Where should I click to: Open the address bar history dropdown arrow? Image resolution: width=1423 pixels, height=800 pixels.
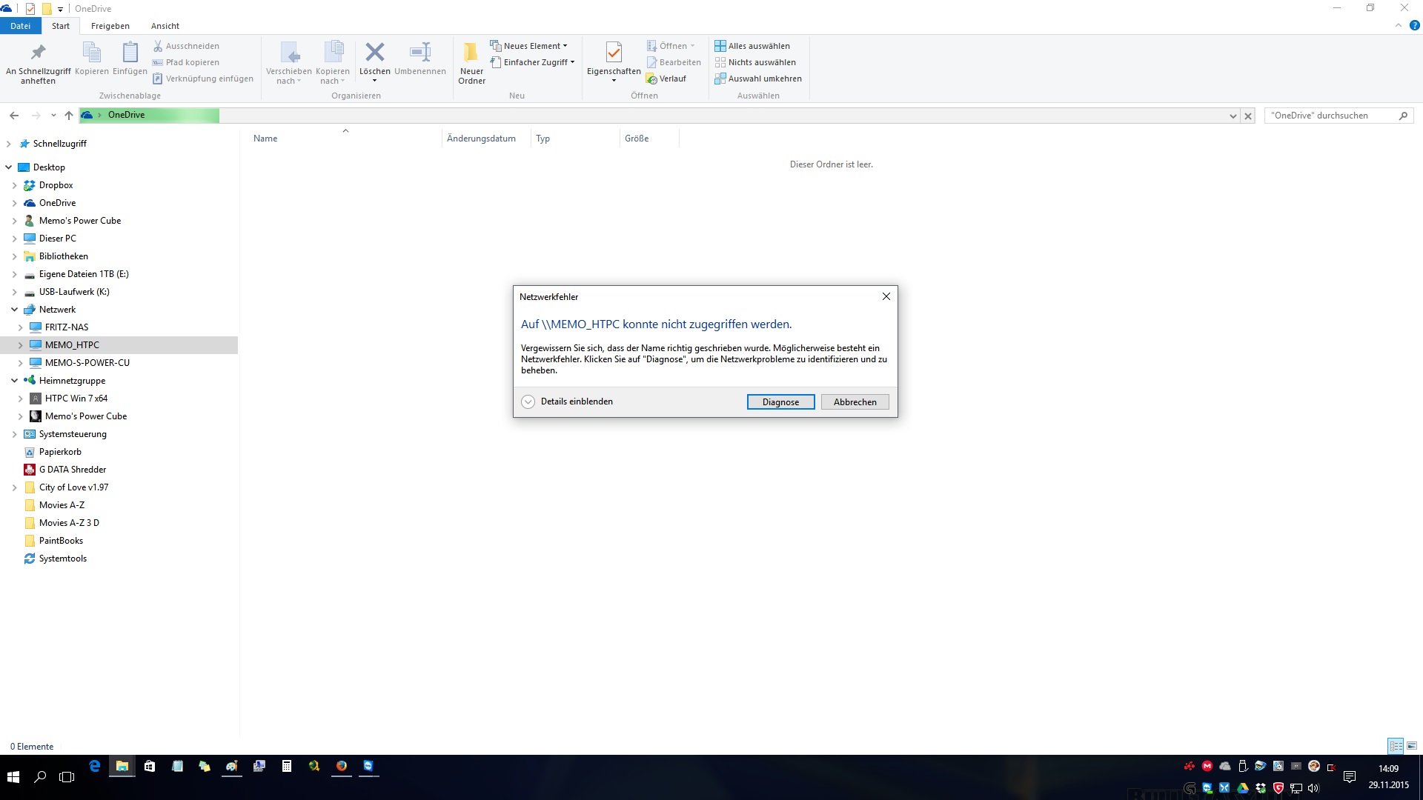click(x=1233, y=116)
